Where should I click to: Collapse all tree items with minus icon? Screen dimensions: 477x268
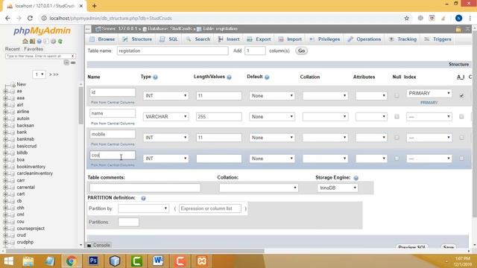(x=66, y=63)
